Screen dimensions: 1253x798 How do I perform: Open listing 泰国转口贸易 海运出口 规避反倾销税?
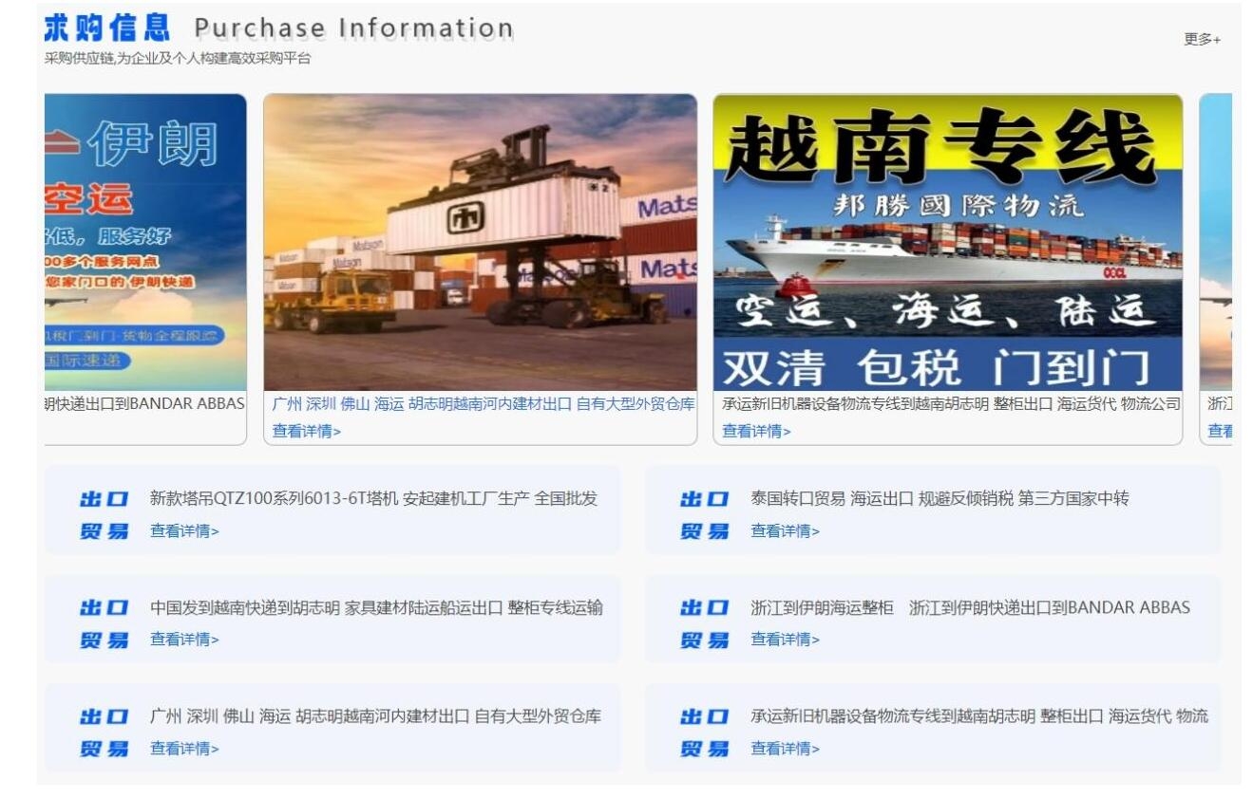(x=940, y=499)
